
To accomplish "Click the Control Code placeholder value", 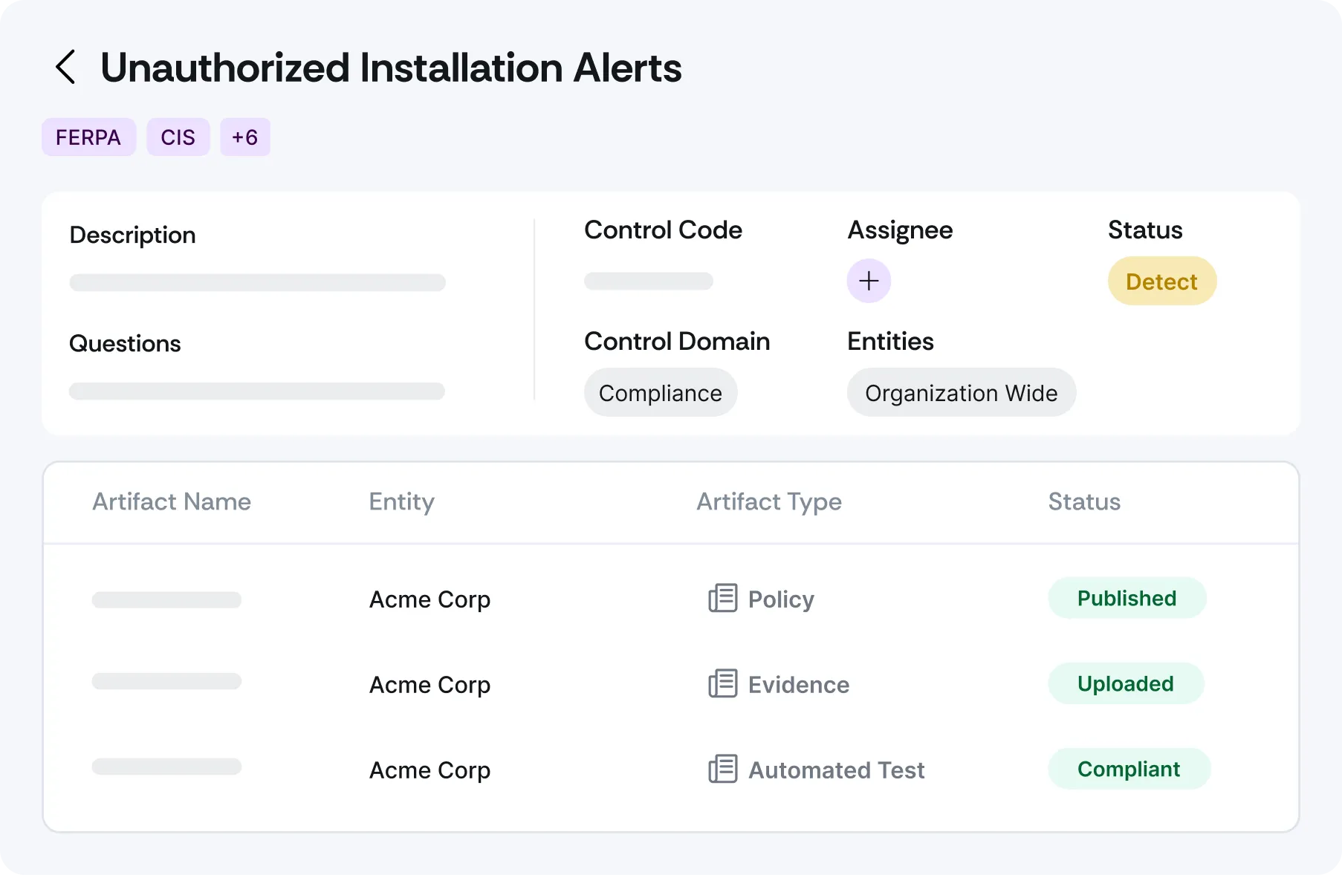I will [648, 282].
